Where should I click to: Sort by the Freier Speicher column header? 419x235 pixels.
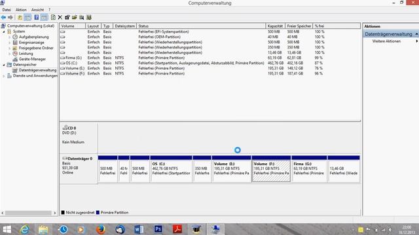299,26
